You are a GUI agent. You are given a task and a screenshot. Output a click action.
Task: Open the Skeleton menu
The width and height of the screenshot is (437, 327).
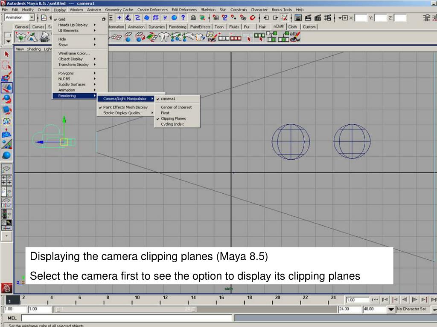coord(208,10)
